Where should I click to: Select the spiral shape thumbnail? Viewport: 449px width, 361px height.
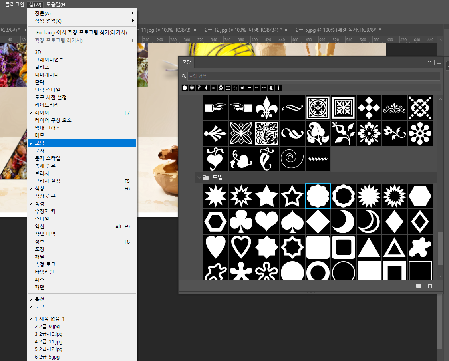(x=292, y=159)
